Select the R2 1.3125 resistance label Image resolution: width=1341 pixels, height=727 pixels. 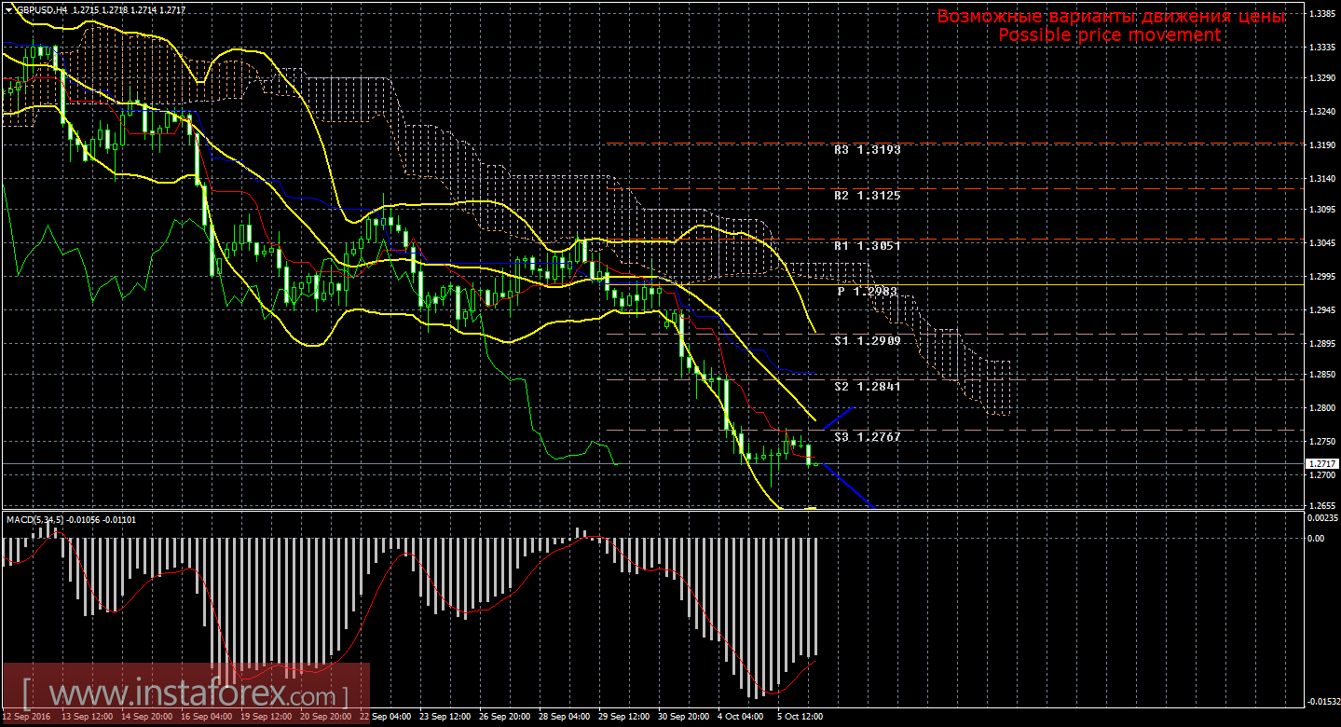(867, 196)
